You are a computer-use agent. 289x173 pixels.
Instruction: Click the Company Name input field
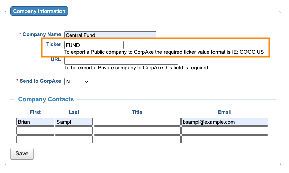point(110,35)
